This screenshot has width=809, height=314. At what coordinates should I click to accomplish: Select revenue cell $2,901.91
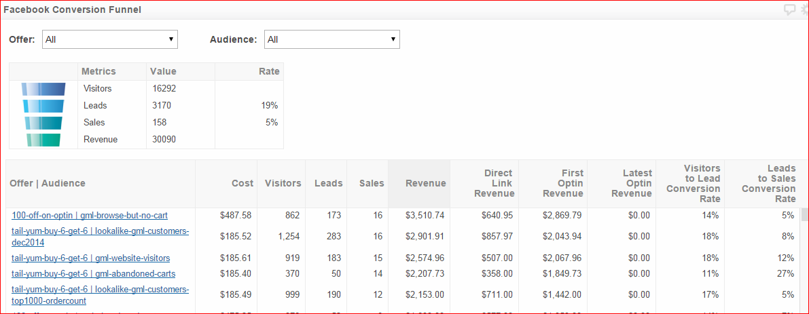[x=425, y=237]
